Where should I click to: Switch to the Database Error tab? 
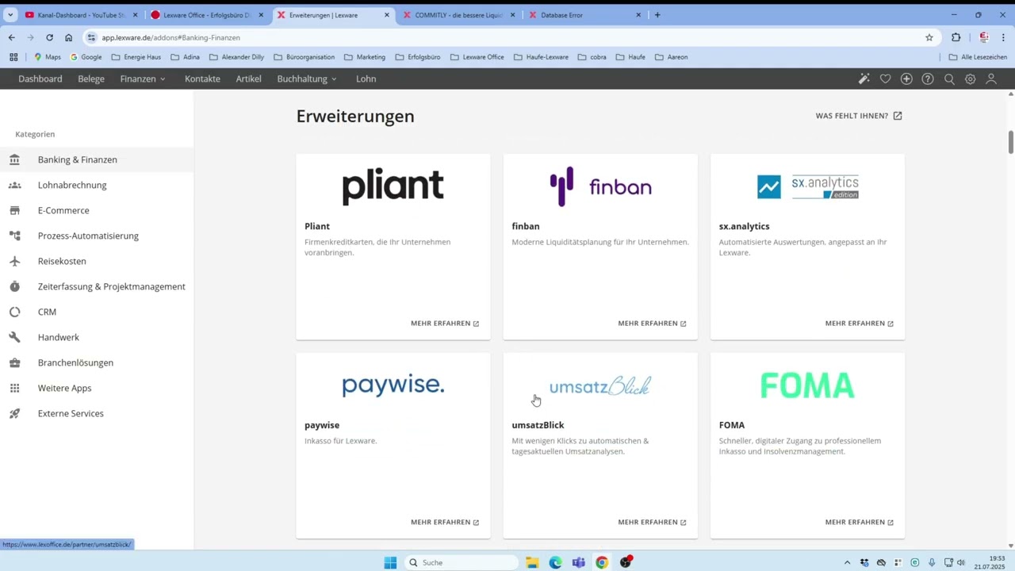(x=585, y=15)
